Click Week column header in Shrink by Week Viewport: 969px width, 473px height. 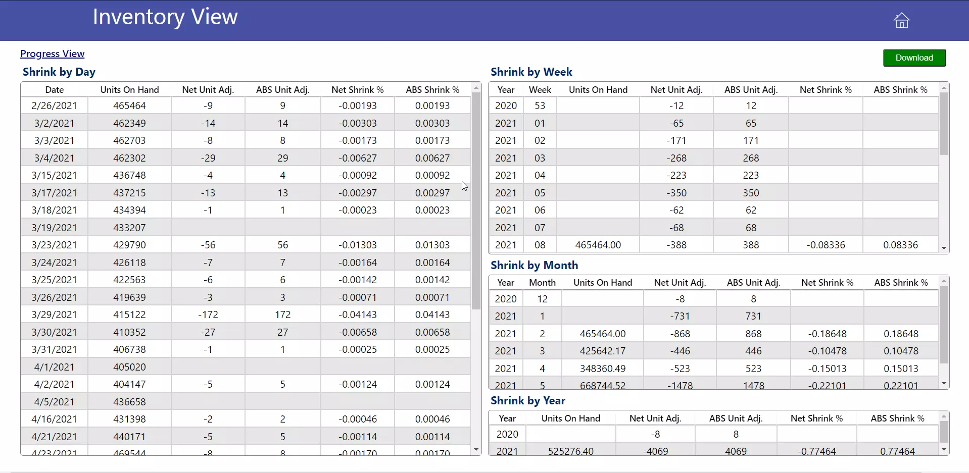click(540, 89)
